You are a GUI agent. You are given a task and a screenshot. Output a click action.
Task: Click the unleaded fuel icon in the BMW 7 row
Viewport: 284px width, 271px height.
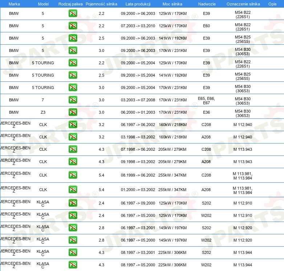click(x=73, y=100)
